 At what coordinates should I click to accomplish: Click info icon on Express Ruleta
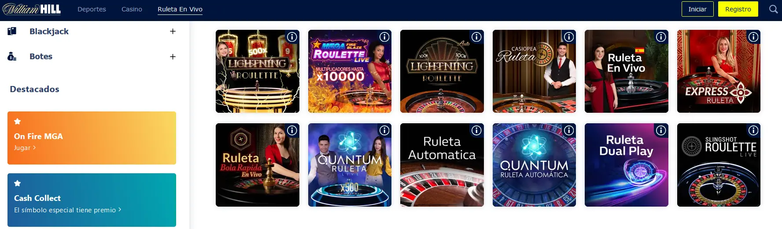tap(753, 37)
